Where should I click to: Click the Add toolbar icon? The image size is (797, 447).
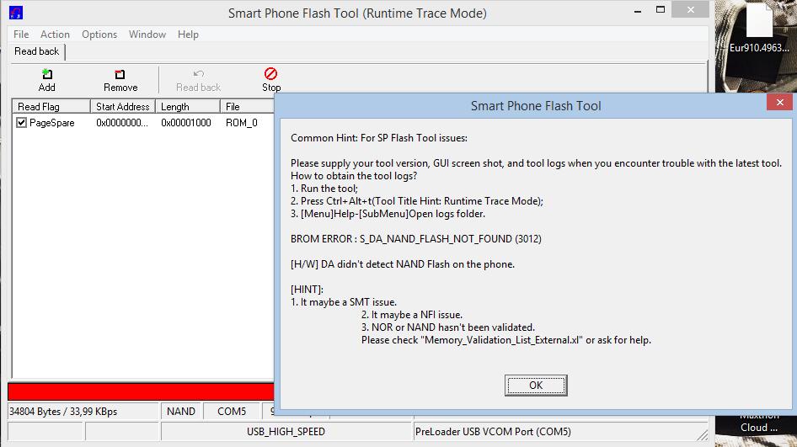tap(47, 75)
